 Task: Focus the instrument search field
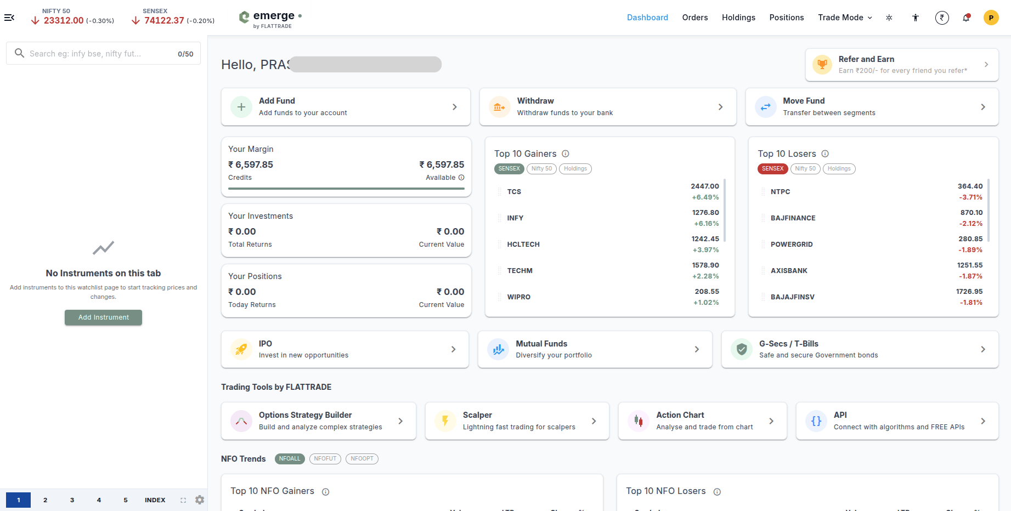pos(103,54)
